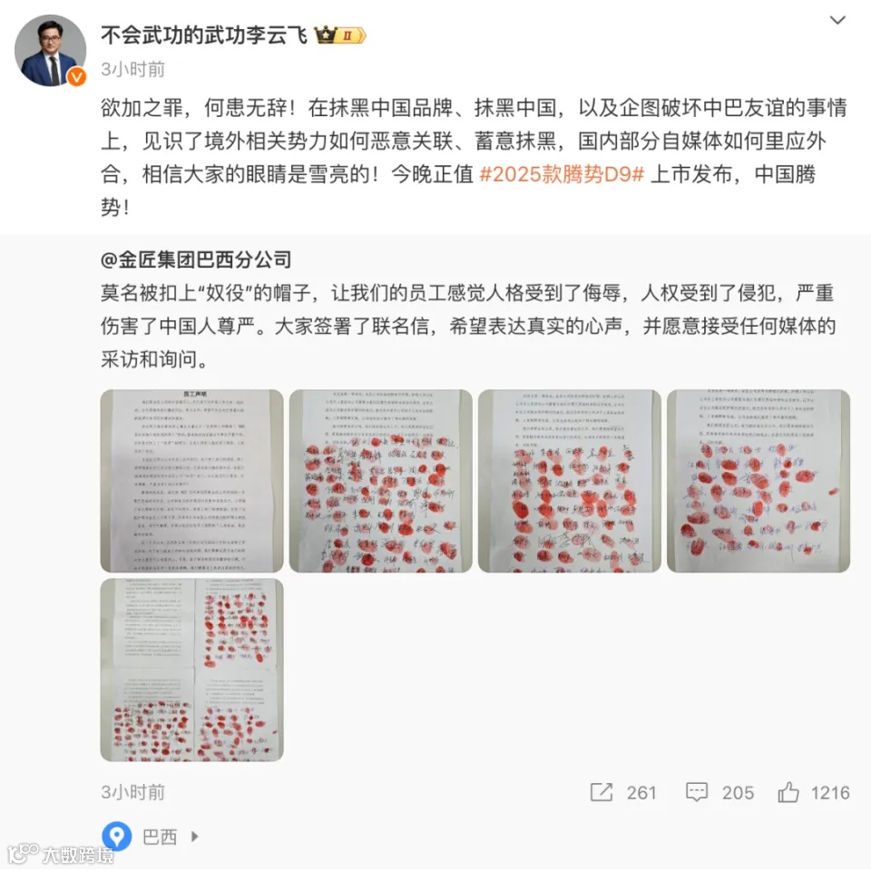Open fourth fingerprint signature image
The image size is (871, 871).
coord(758,481)
